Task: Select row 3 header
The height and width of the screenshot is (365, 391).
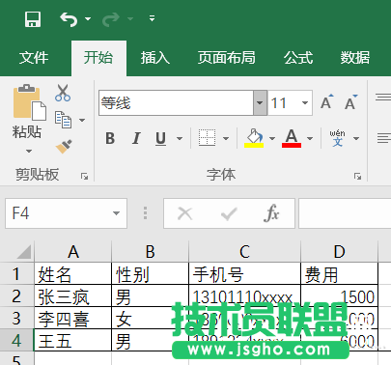Action: 17,318
